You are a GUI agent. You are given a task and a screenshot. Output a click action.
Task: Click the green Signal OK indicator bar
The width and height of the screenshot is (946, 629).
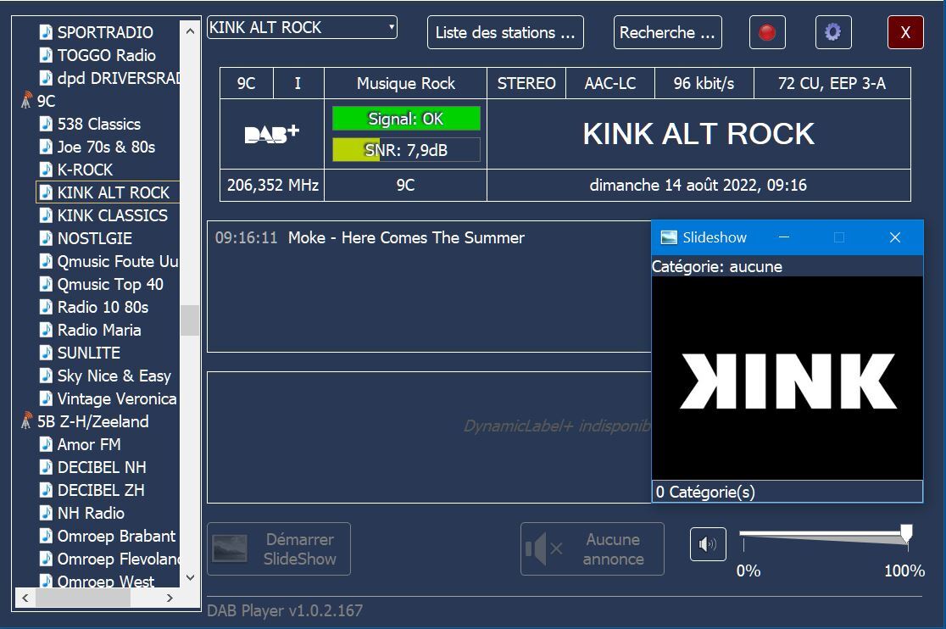(x=406, y=118)
